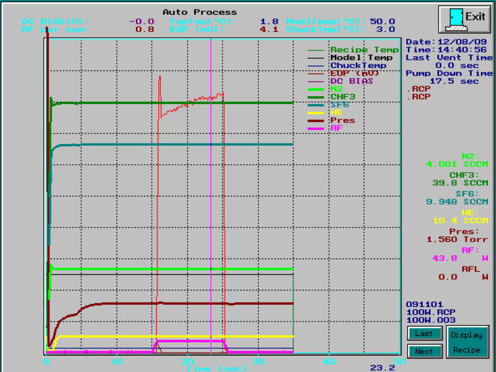Click the 100W.RCP recipe name

click(430, 312)
